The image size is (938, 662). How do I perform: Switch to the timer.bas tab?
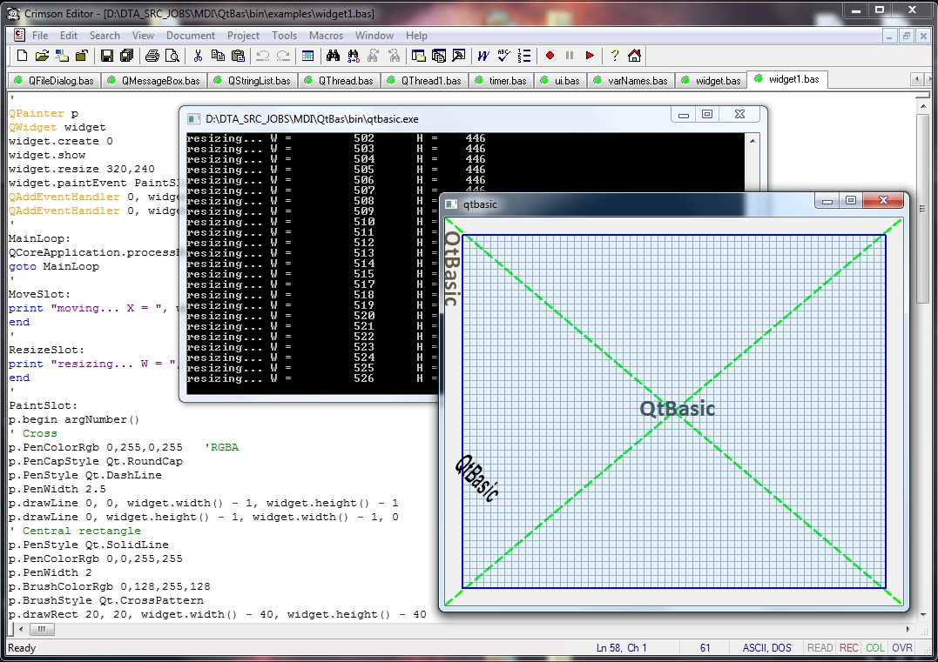tap(502, 81)
